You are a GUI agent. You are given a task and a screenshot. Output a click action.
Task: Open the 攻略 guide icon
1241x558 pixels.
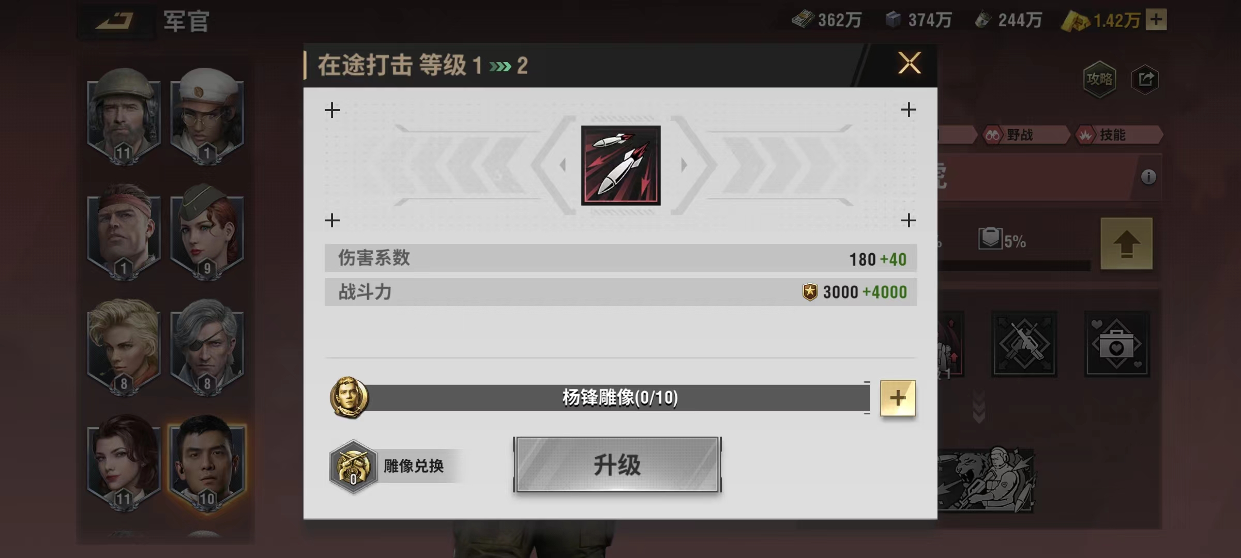[x=1099, y=79]
